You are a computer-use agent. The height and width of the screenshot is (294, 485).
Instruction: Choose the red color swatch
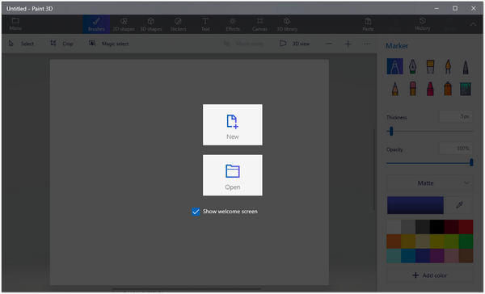coord(466,227)
